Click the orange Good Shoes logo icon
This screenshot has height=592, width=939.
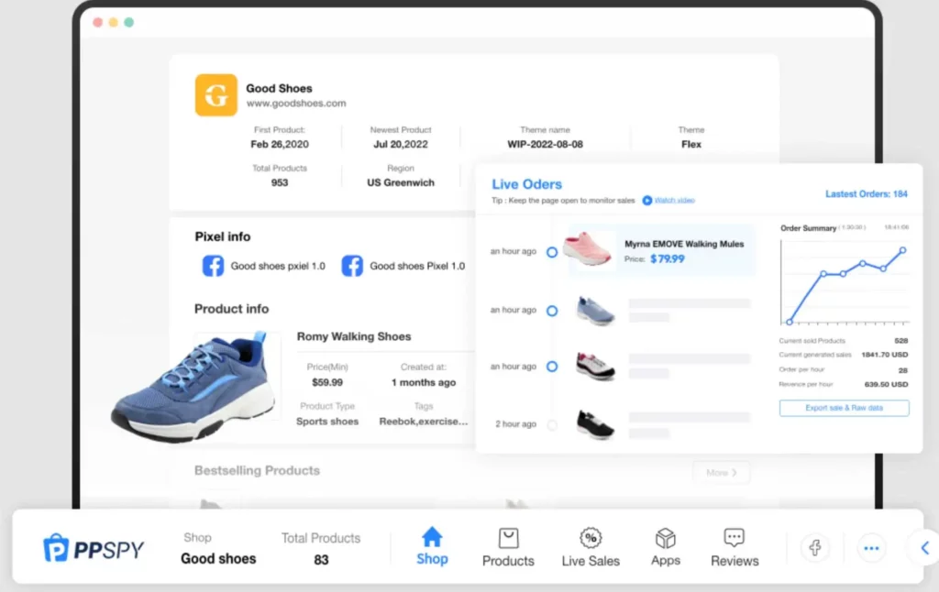click(x=215, y=95)
